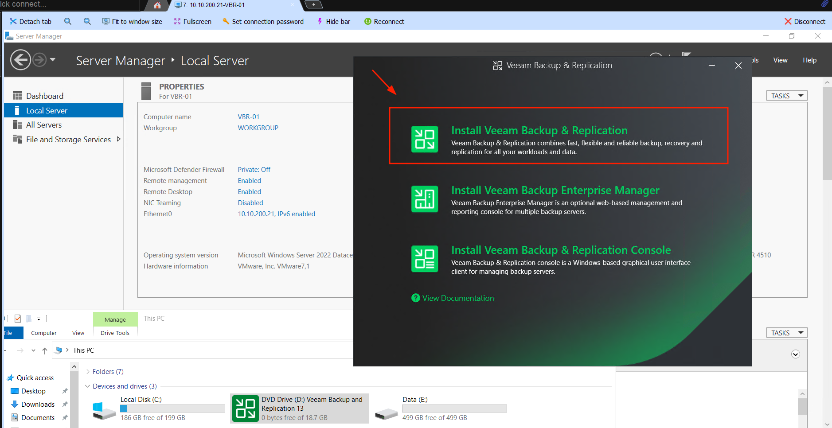Select the Data (E:) drive icon
This screenshot has height=428, width=832.
tap(386, 413)
